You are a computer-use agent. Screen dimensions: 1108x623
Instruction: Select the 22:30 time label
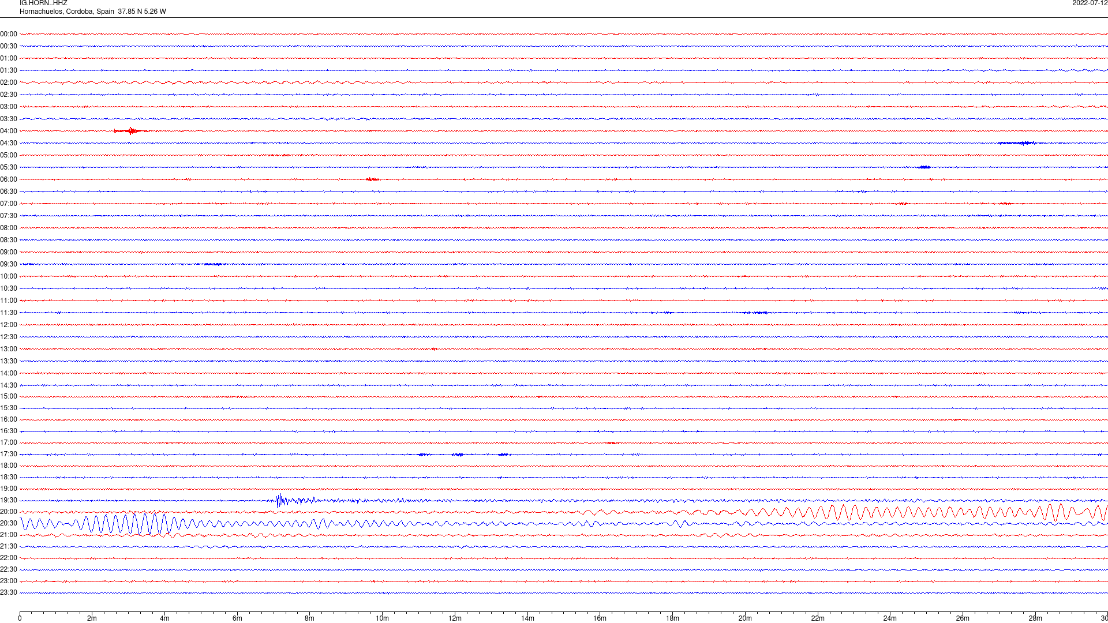tap(9, 569)
